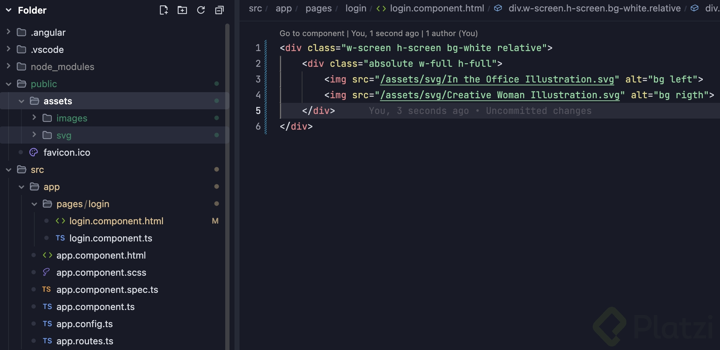720x350 pixels.
Task: Click the favicon.ico palette icon
Action: coord(34,152)
